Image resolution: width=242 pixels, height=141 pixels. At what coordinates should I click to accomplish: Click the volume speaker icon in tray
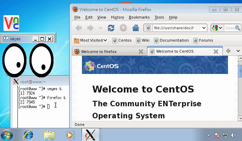coord(234,135)
